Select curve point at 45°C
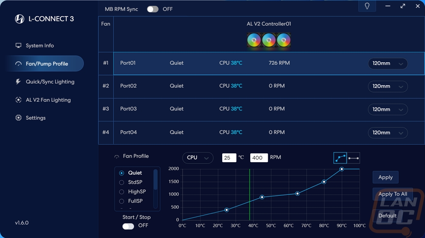 pos(262,197)
